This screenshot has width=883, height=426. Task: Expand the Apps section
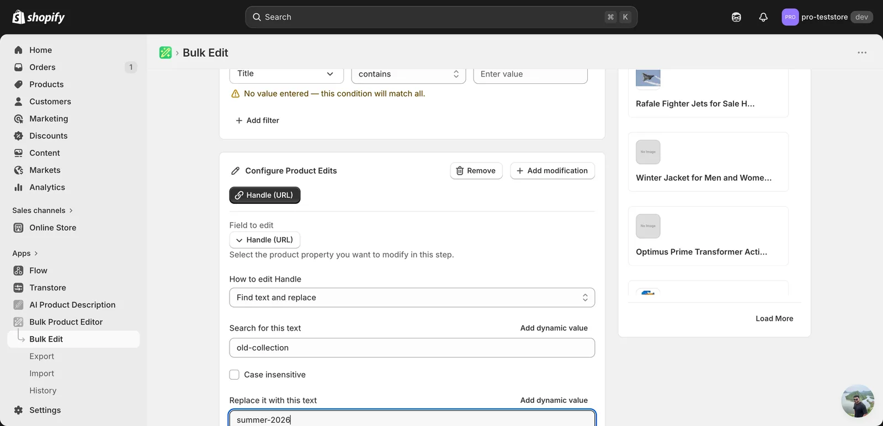click(x=25, y=254)
